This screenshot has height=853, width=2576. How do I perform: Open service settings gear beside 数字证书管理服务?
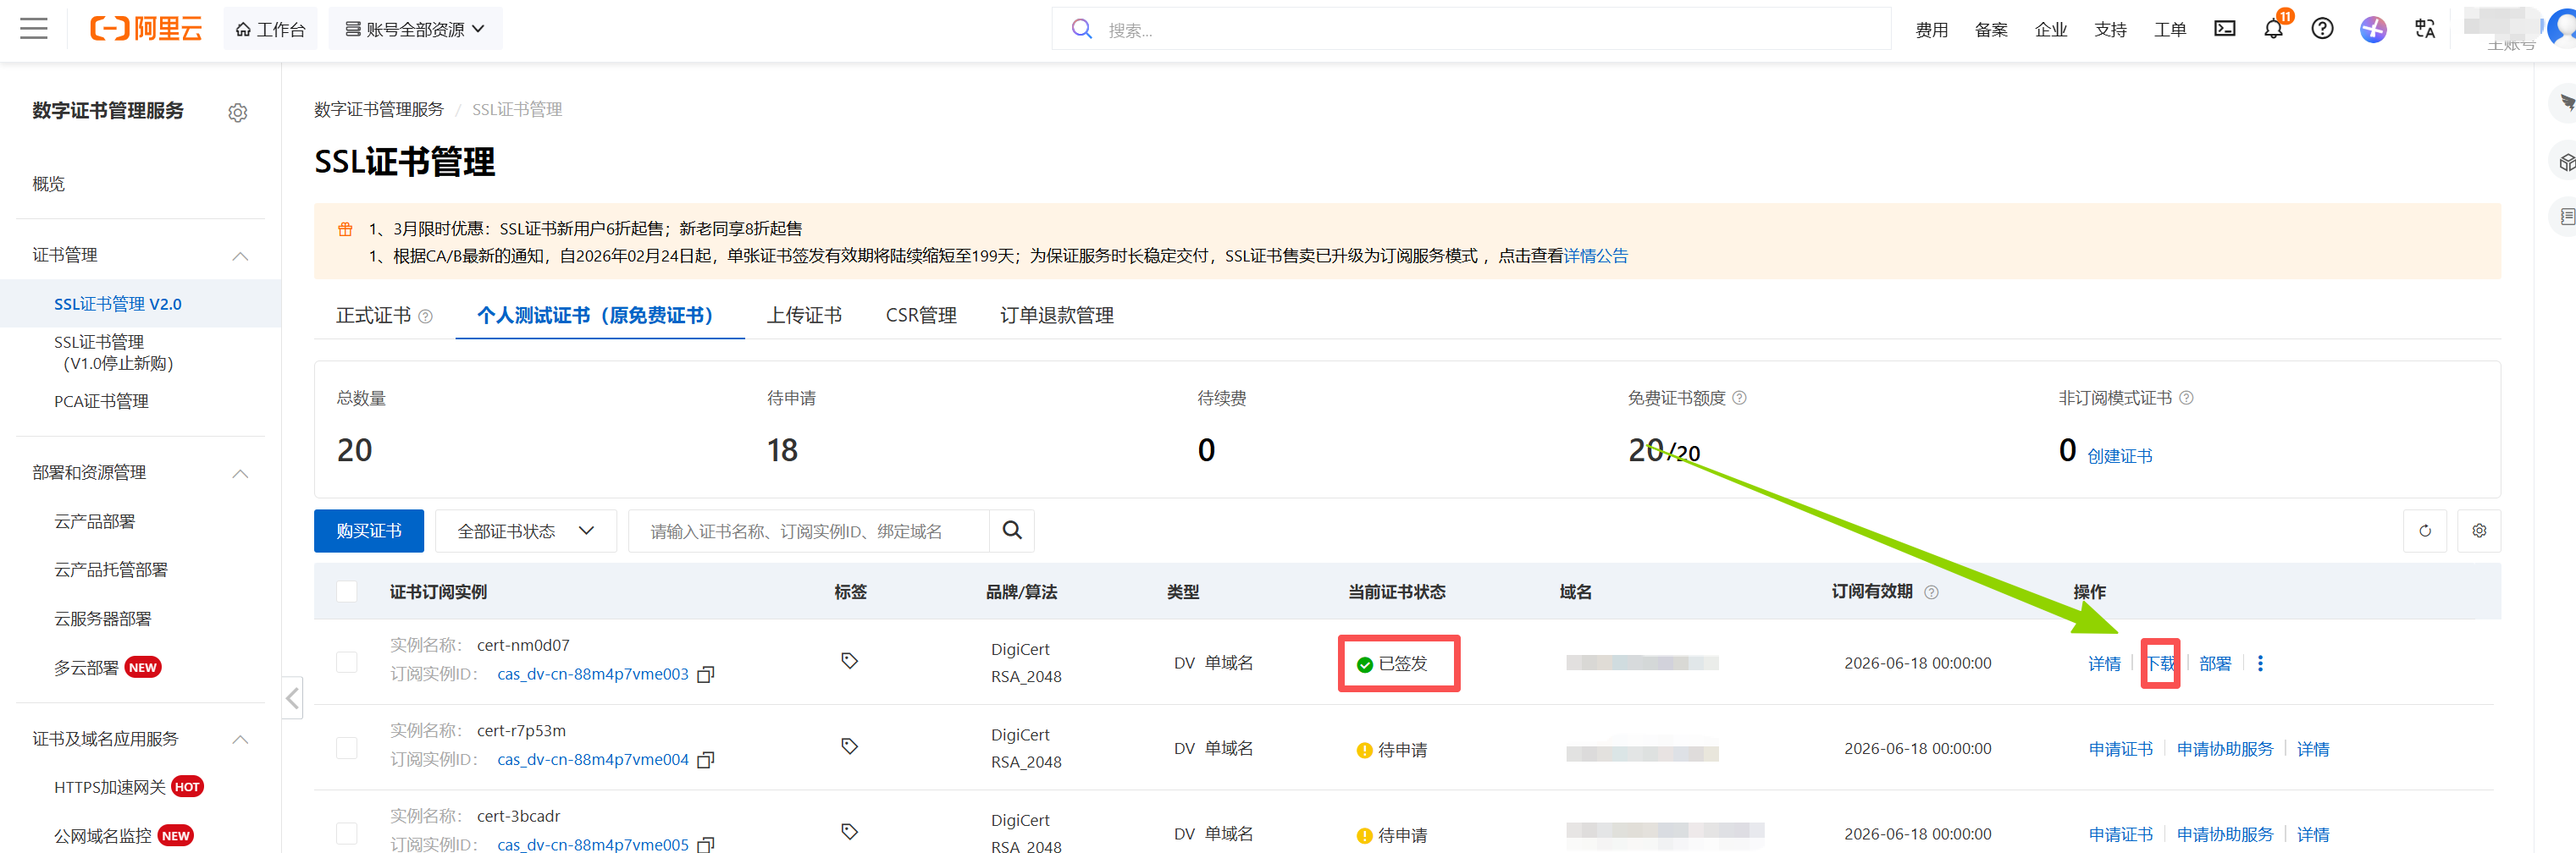(238, 113)
